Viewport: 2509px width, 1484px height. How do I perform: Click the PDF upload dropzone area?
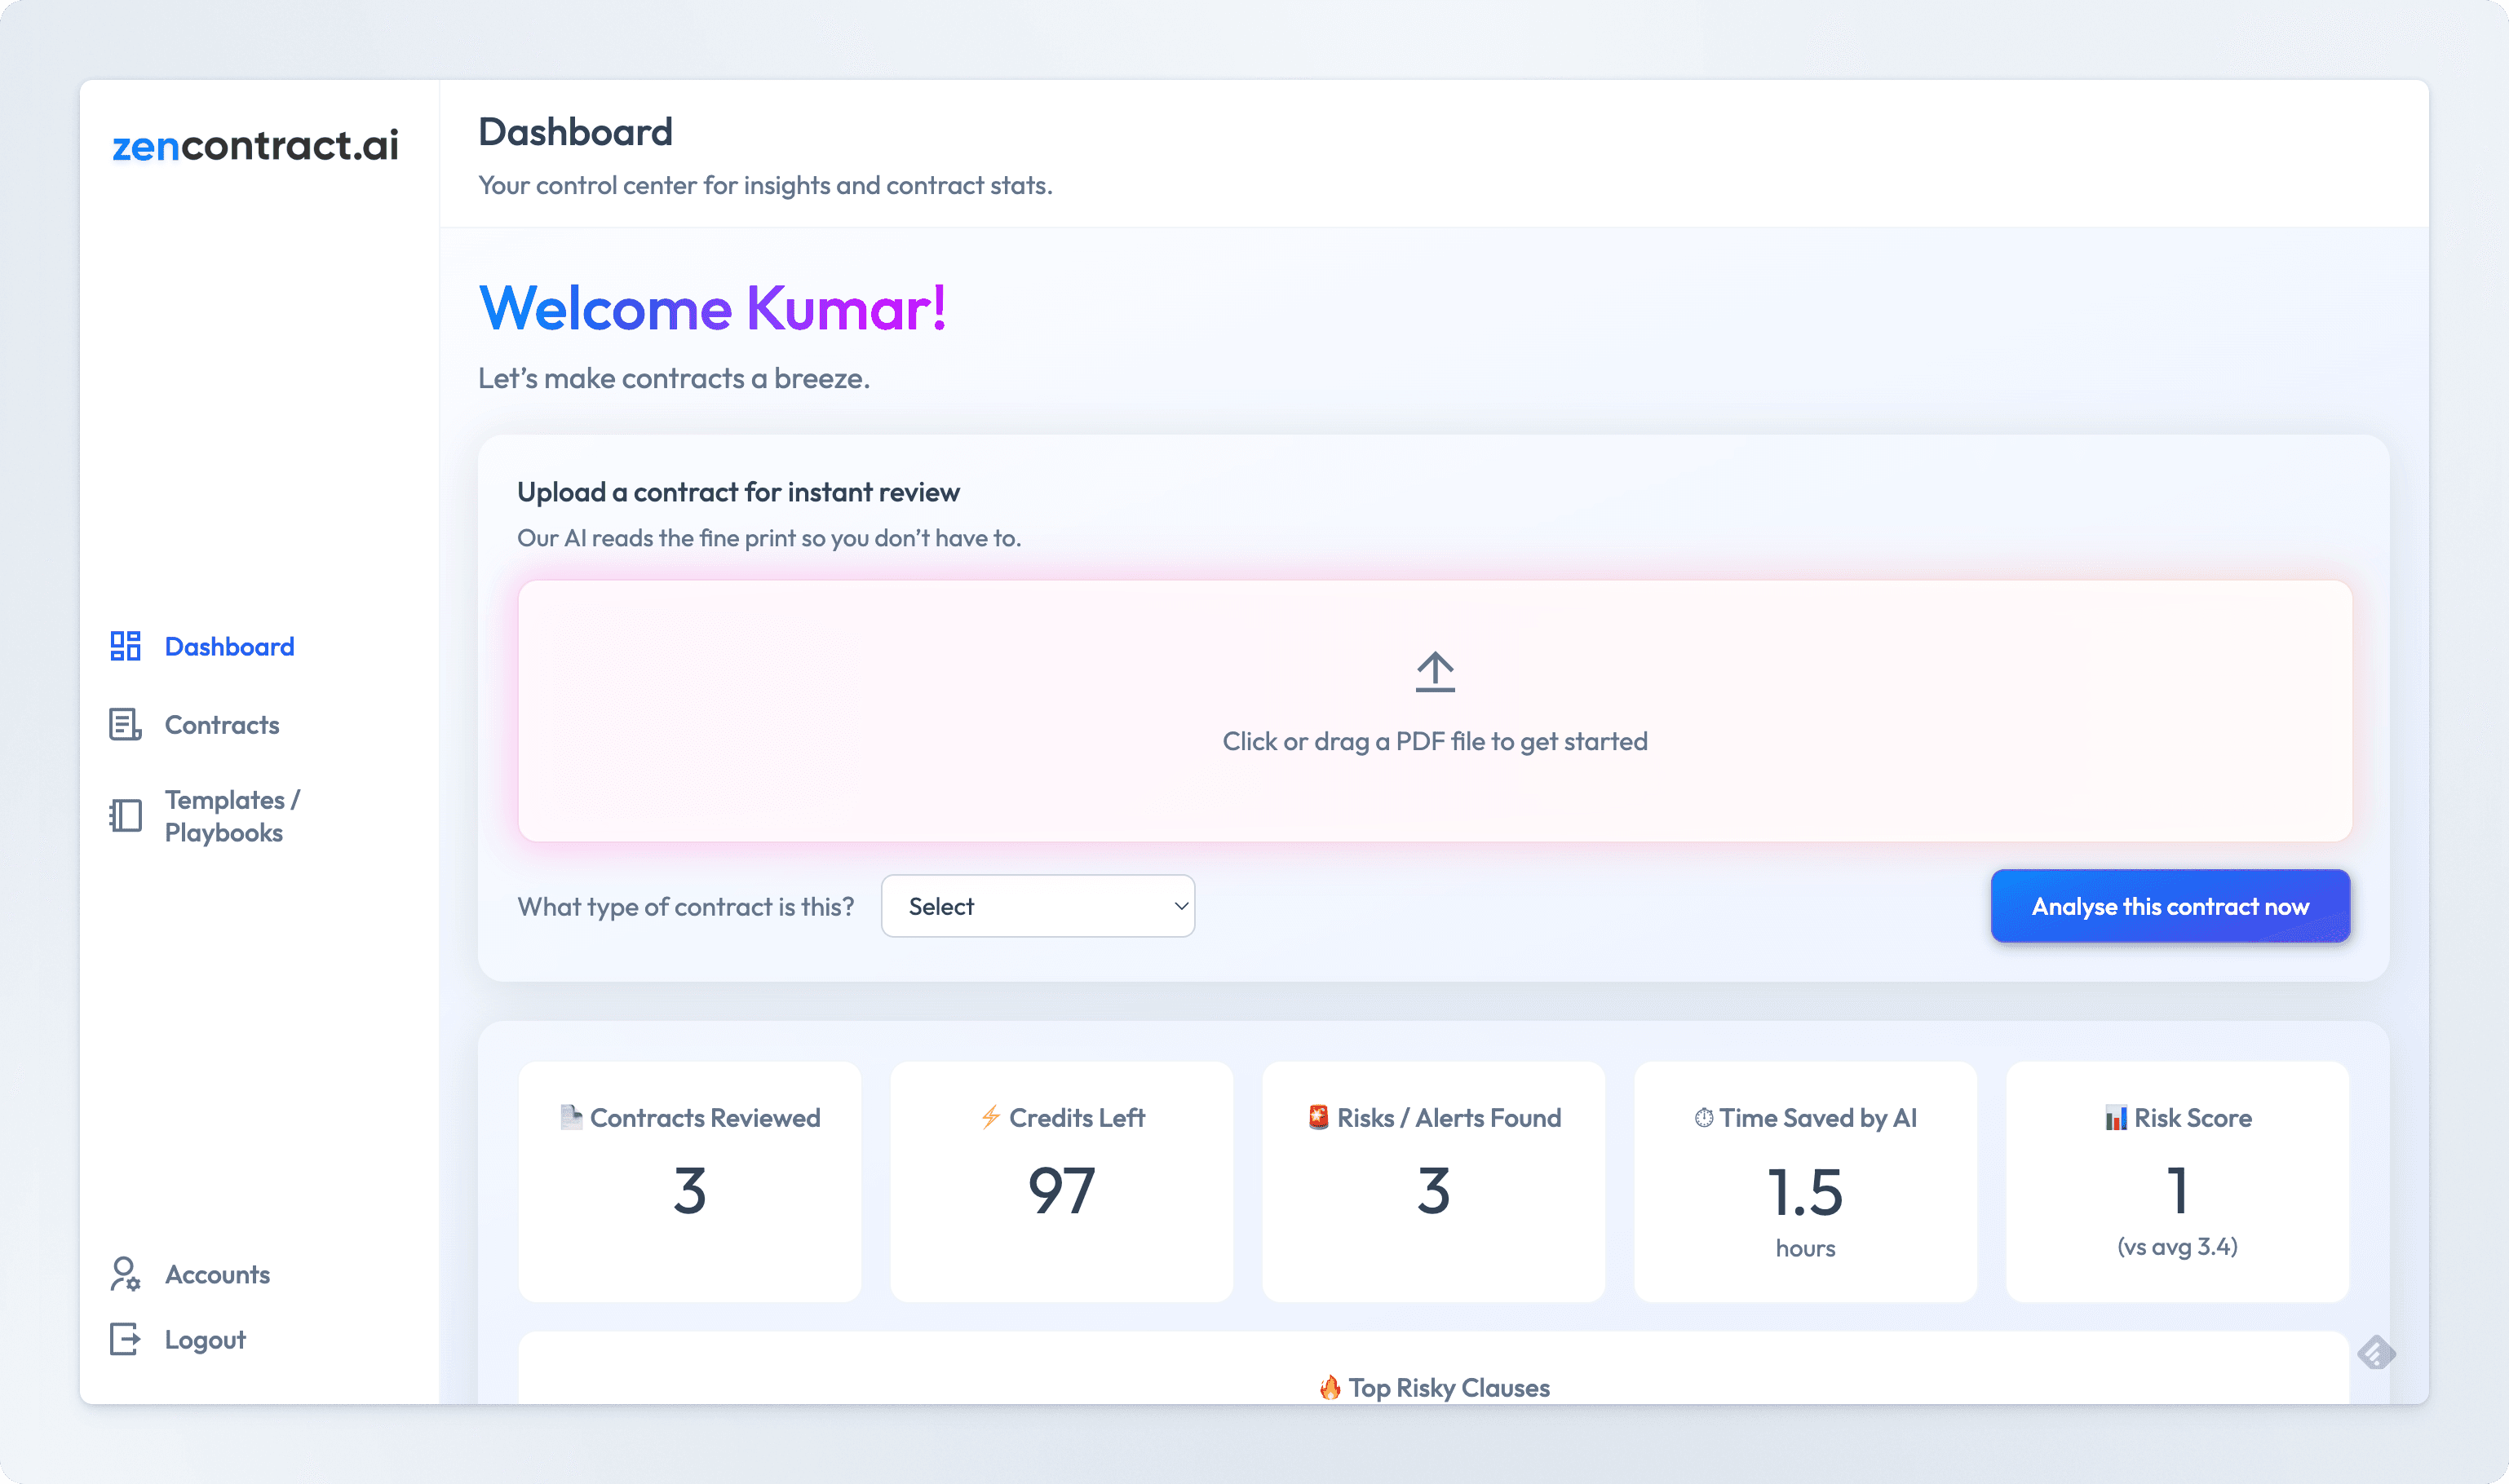pos(1435,712)
